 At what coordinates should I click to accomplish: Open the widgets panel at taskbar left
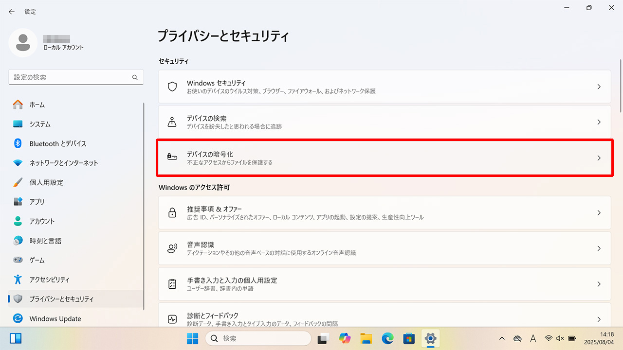click(16, 338)
